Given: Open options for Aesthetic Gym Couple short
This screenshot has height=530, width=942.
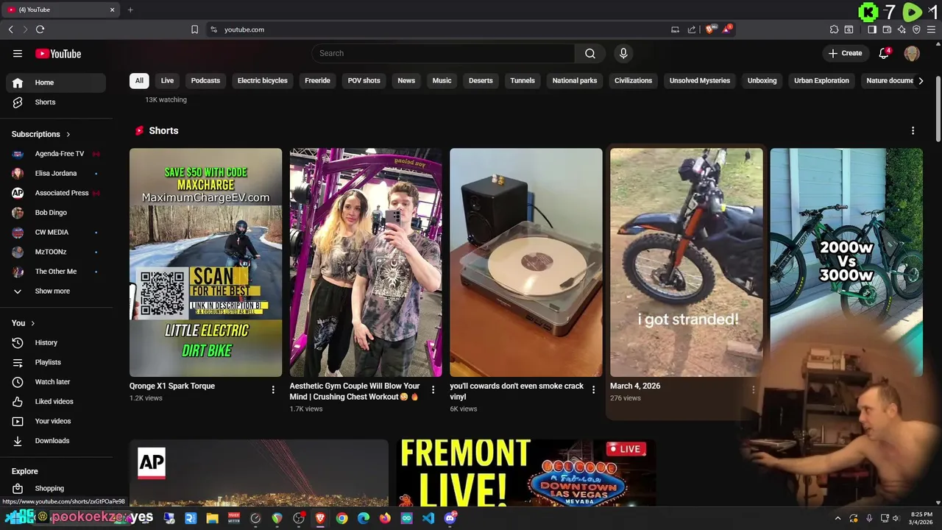Looking at the screenshot, I should point(433,389).
